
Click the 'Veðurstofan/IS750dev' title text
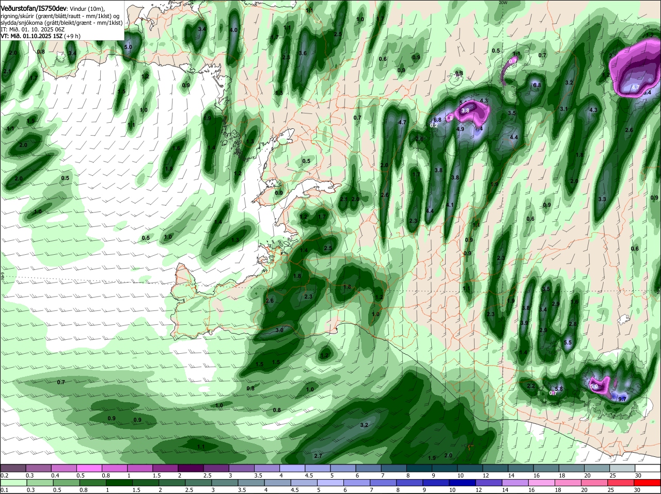pyautogui.click(x=34, y=9)
